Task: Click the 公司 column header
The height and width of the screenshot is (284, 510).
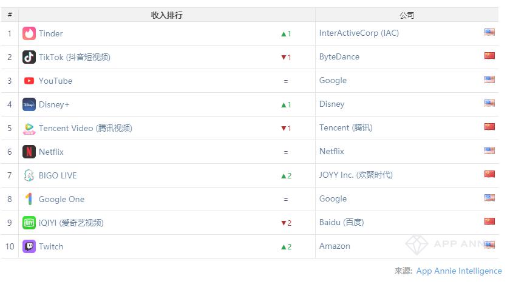Action: [x=407, y=15]
